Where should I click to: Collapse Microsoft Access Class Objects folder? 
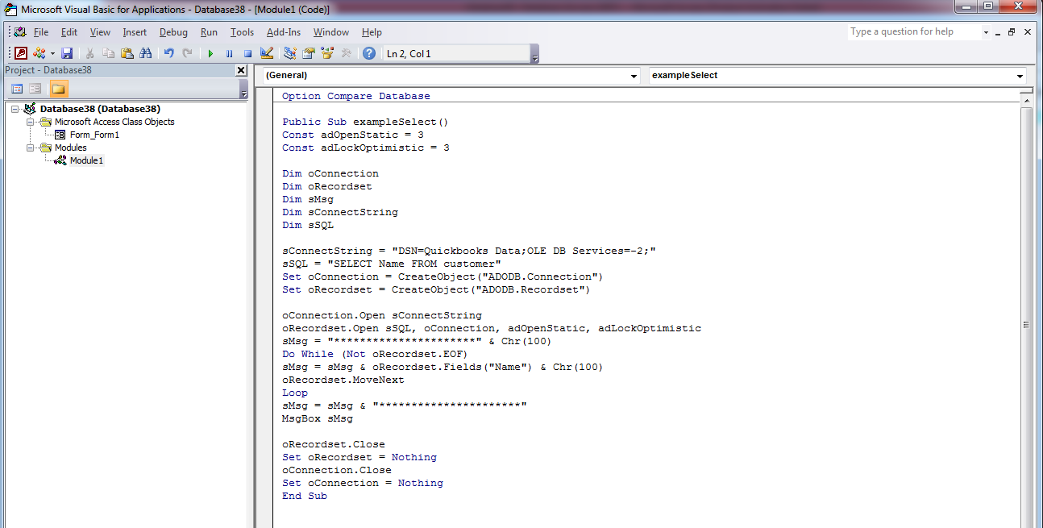click(x=30, y=122)
